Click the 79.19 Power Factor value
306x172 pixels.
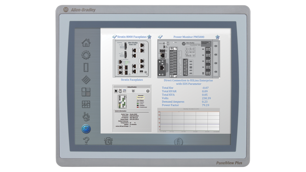pyautogui.click(x=206, y=105)
